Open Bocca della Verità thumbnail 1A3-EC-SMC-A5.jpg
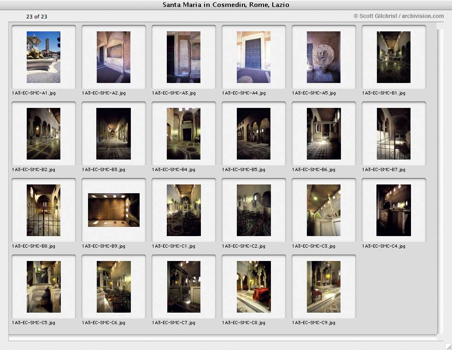Image resolution: width=452 pixels, height=350 pixels. pyautogui.click(x=324, y=57)
